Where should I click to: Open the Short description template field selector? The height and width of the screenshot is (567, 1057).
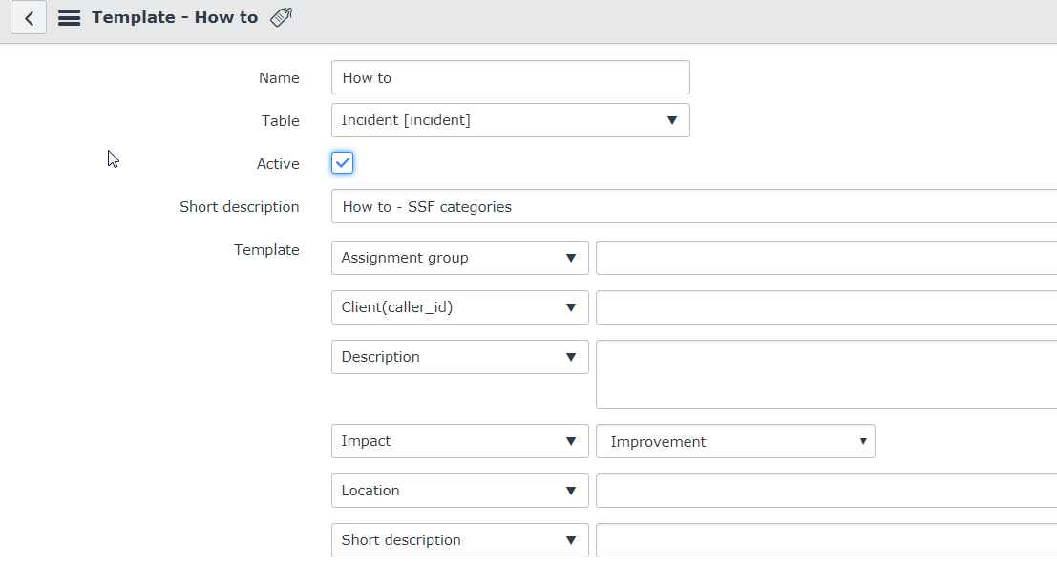(459, 539)
